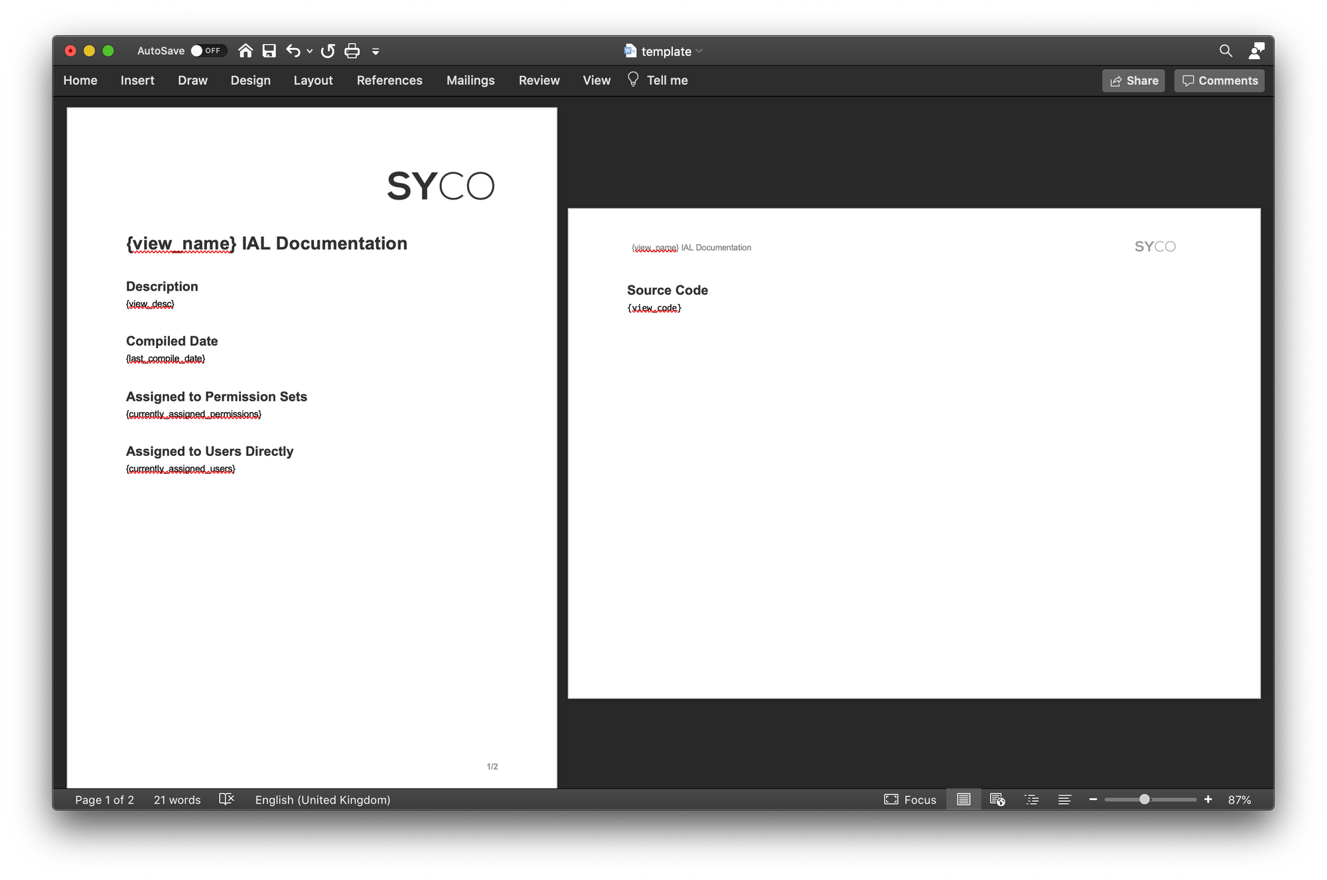Select Print Layout view button

tap(963, 800)
